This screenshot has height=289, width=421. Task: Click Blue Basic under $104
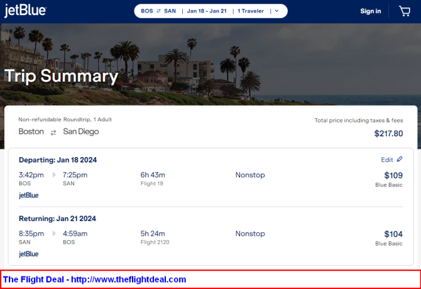click(389, 244)
